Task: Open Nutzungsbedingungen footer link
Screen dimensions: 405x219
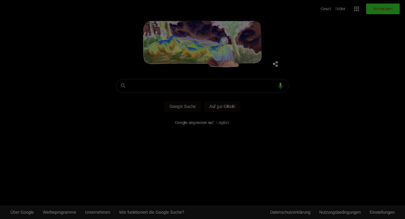Action: [x=340, y=212]
